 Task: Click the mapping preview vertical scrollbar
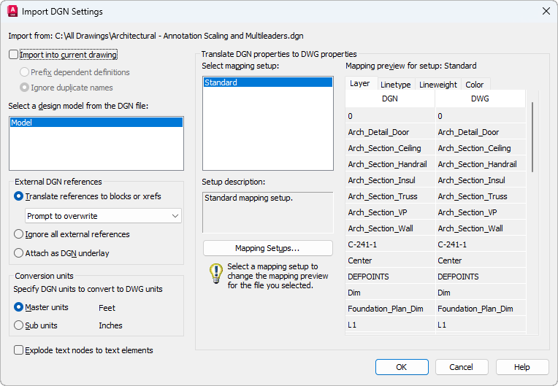[533, 139]
